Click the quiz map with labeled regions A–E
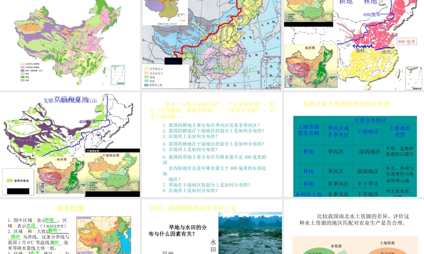 (x=104, y=235)
